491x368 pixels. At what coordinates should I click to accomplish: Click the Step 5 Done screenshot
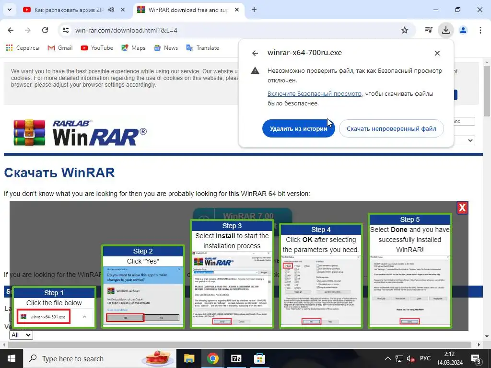pyautogui.click(x=409, y=290)
